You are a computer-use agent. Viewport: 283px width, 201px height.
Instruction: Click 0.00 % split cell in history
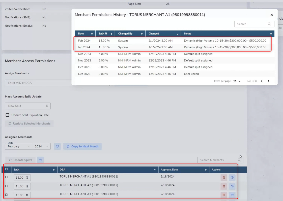tap(103, 74)
